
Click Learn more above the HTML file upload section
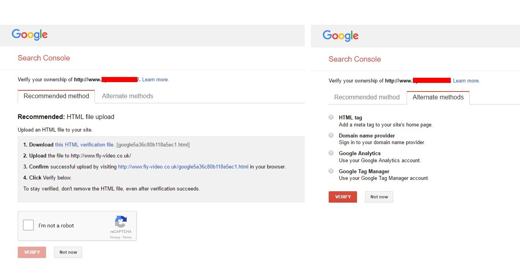coord(155,80)
